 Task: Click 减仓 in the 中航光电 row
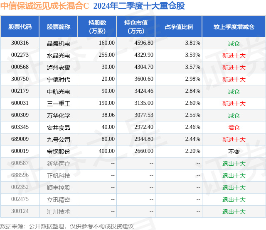(234, 92)
